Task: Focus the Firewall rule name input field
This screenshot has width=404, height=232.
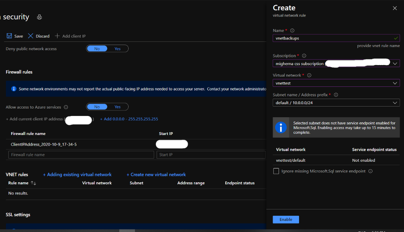Action: point(81,154)
